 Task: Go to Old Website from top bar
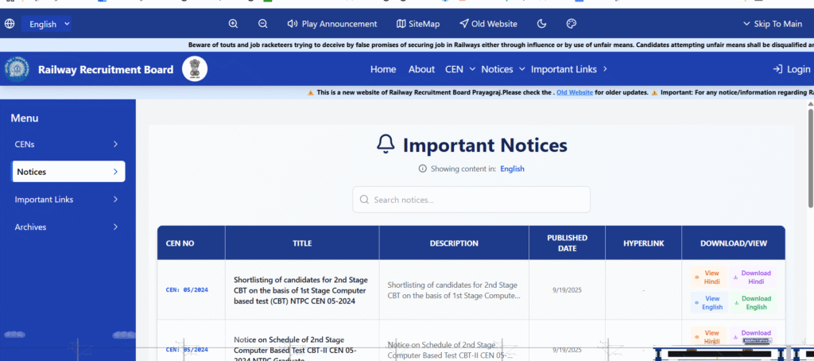click(488, 24)
